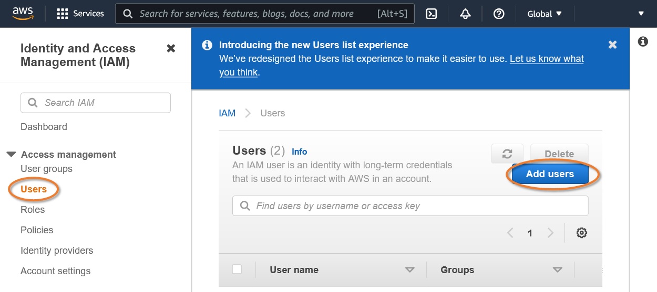Image resolution: width=657 pixels, height=292 pixels.
Task: Open the Info link beside Users
Action: click(300, 152)
